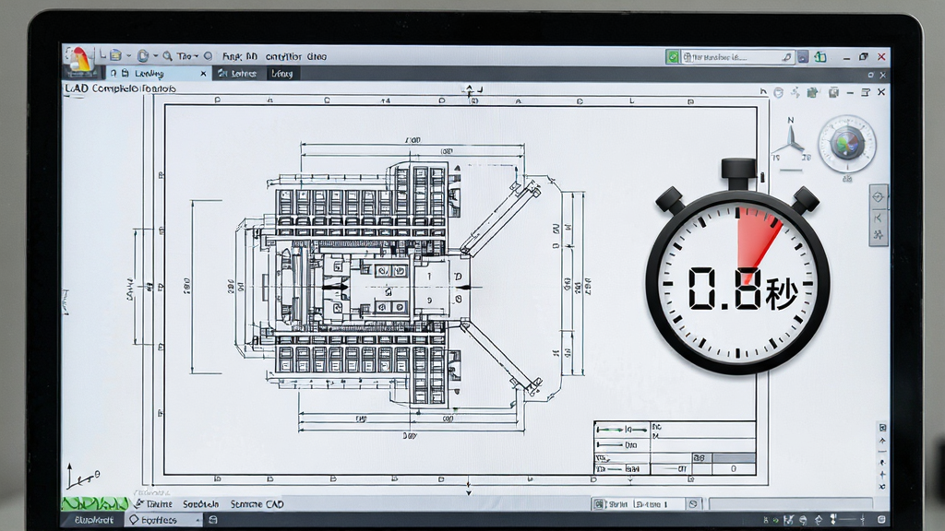
Task: Click the UCS axis icon at drawing lower left
Action: pos(82,477)
